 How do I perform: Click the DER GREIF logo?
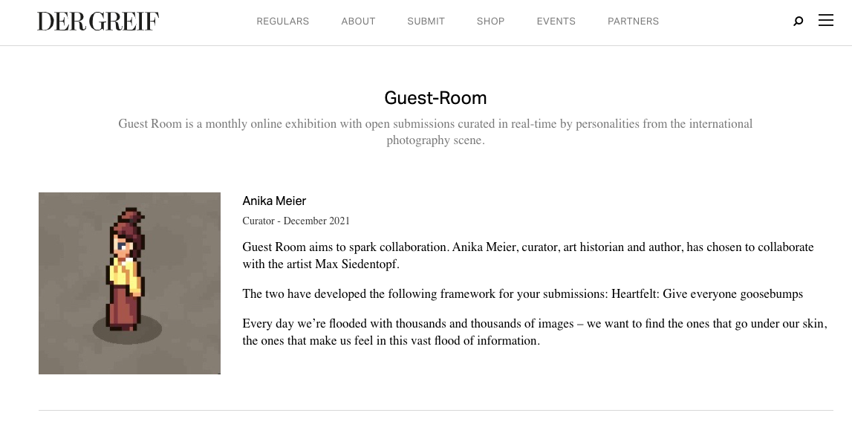pos(98,21)
